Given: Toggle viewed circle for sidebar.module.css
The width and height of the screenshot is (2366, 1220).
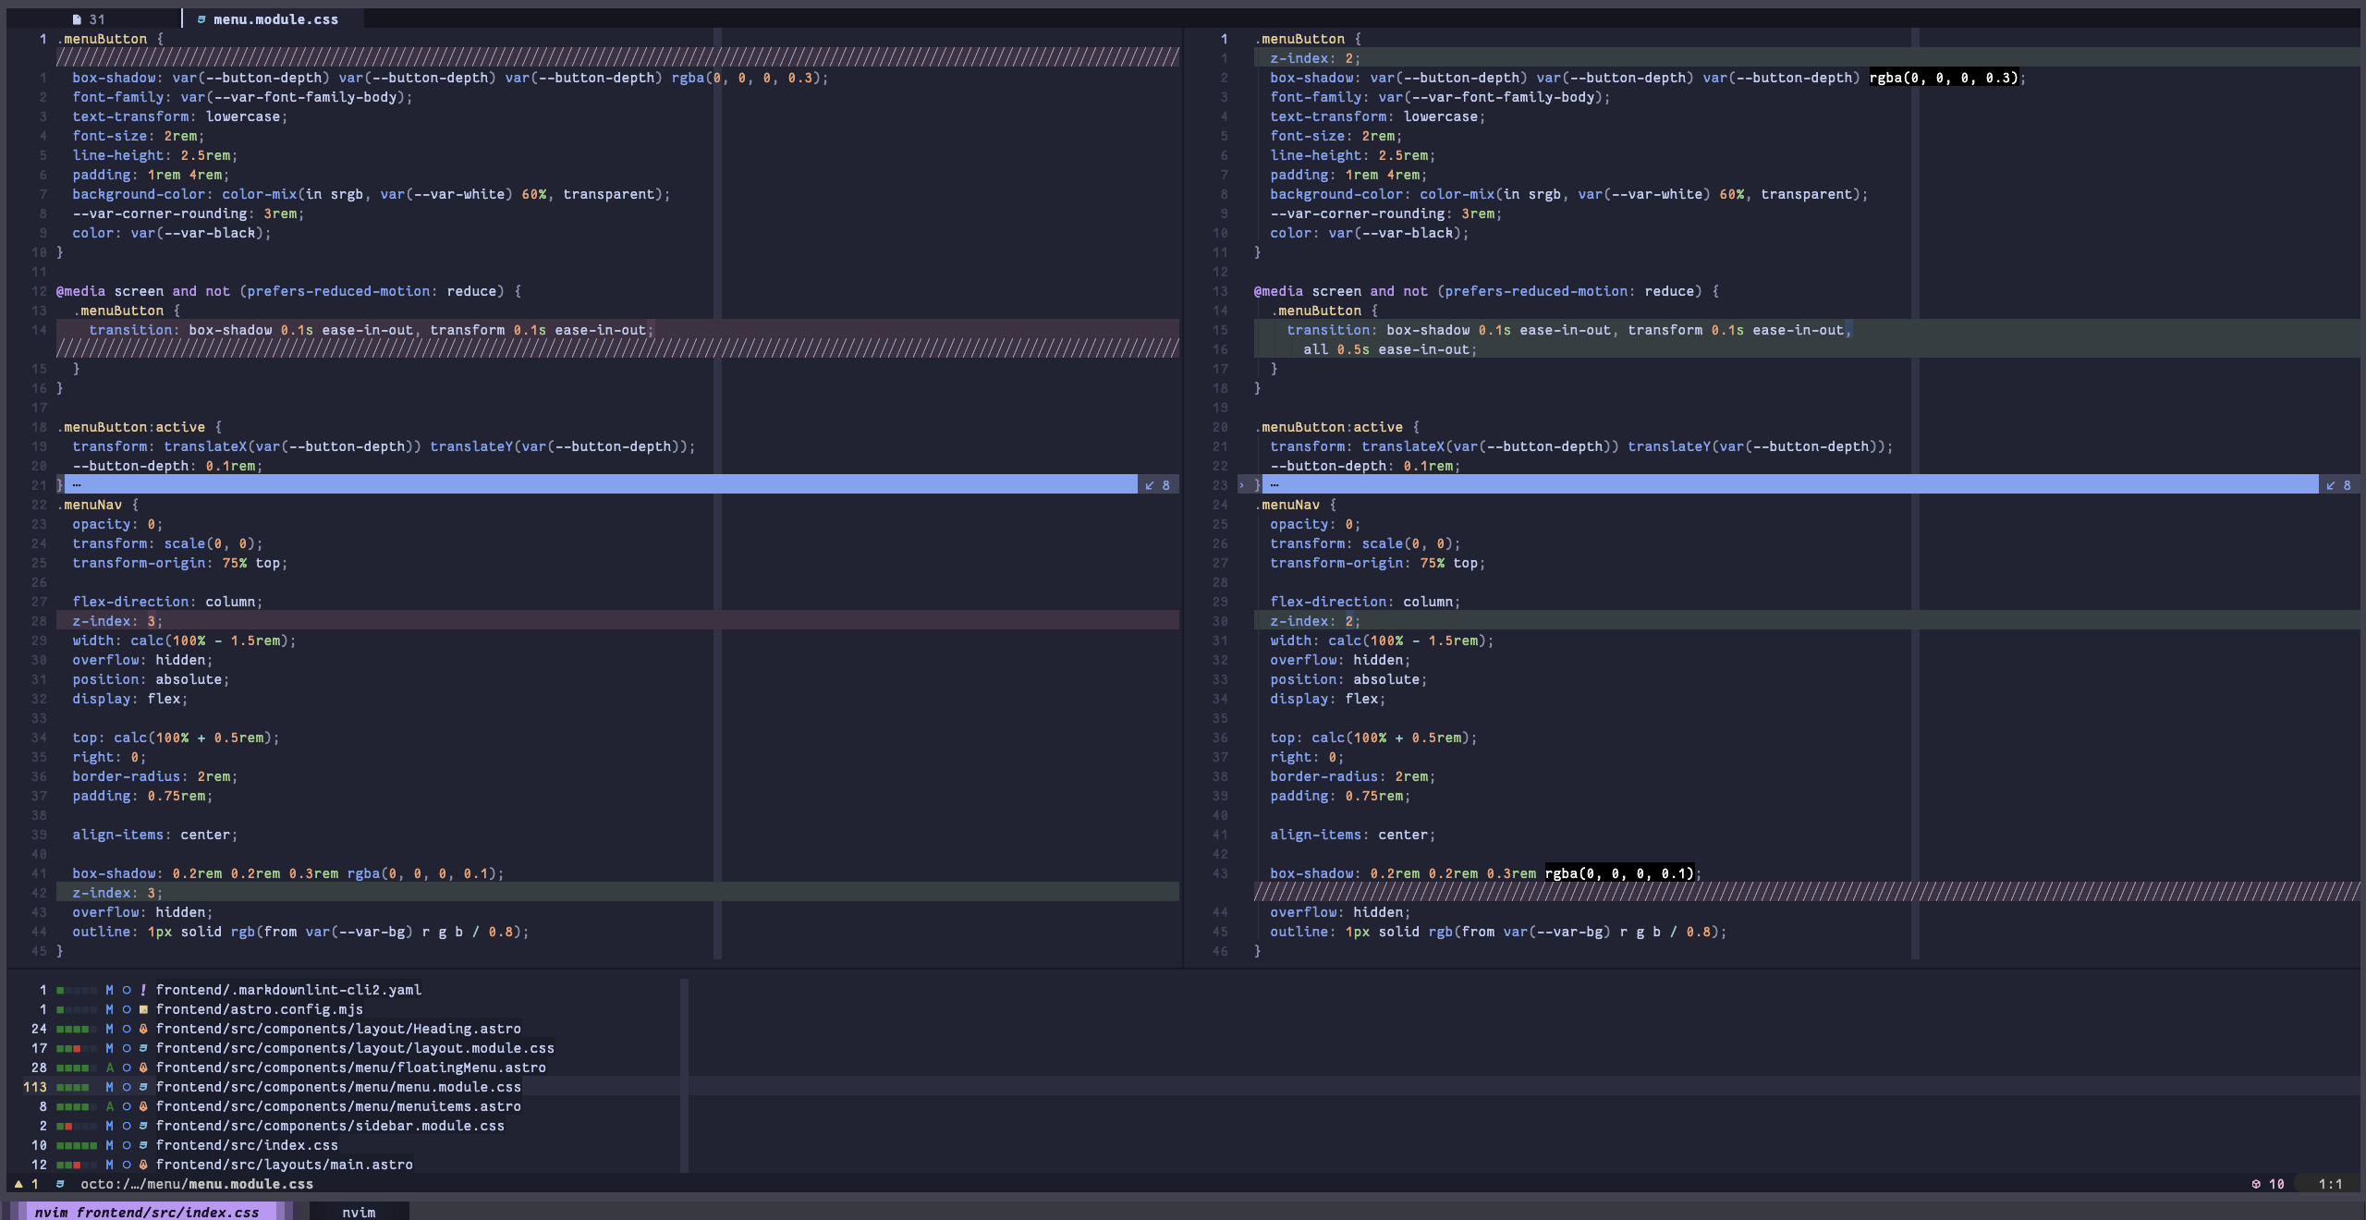Looking at the screenshot, I should click(x=127, y=1126).
